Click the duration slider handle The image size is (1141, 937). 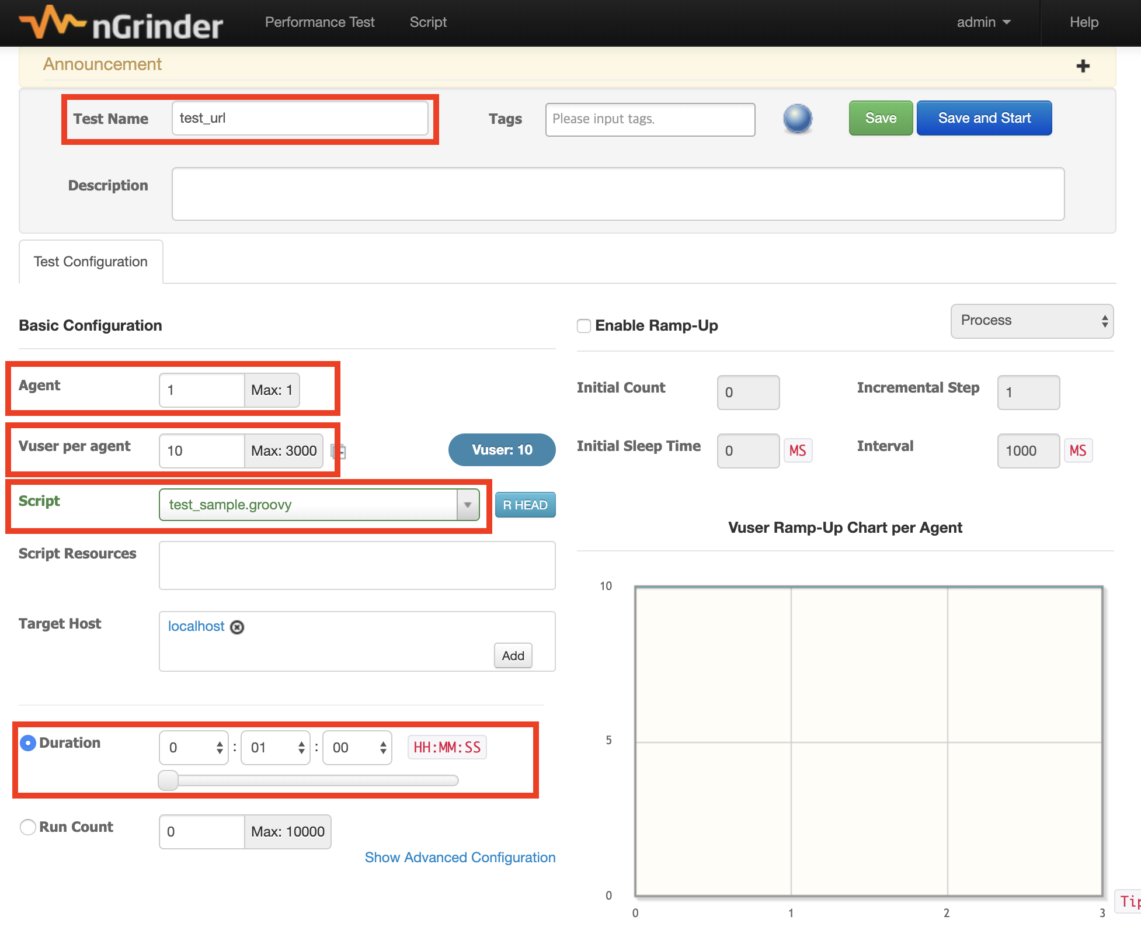point(168,780)
